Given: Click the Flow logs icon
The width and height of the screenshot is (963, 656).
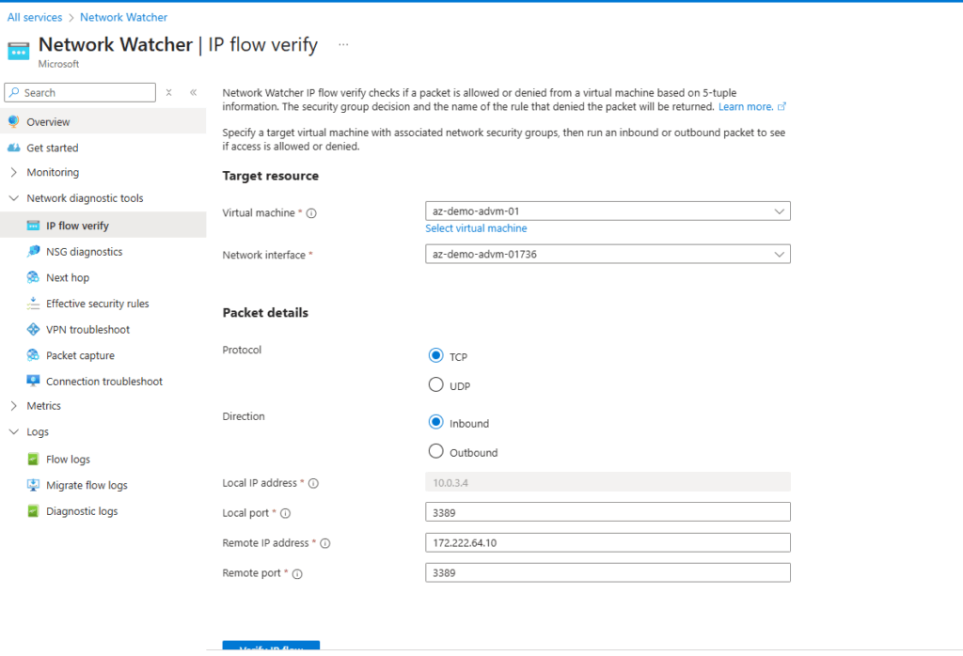Looking at the screenshot, I should tap(33, 460).
